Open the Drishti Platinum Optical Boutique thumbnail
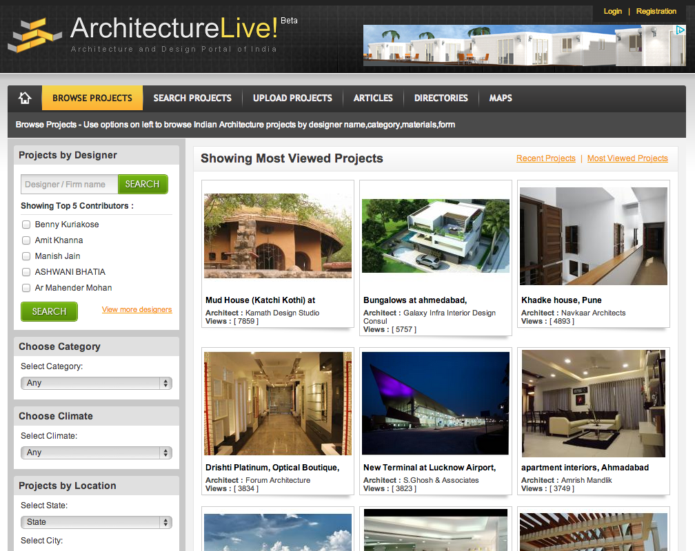Viewport: 695px width, 551px height. [278, 404]
